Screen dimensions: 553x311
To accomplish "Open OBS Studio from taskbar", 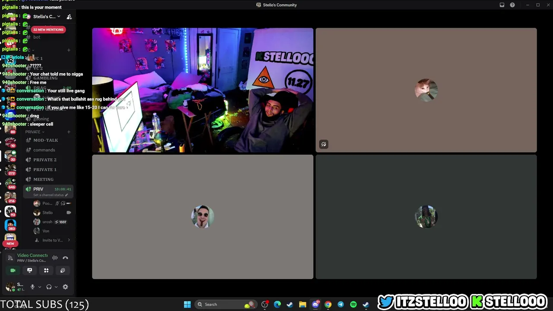I will [265, 305].
